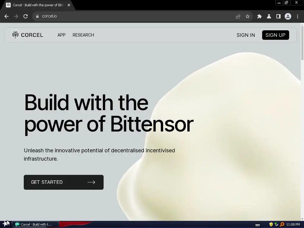The height and width of the screenshot is (228, 304).
Task: Bookmark this page with the star icon
Action: (x=247, y=17)
